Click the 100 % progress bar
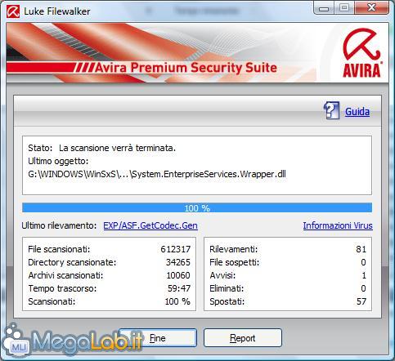Screen dimensions: 395x361 point(197,207)
